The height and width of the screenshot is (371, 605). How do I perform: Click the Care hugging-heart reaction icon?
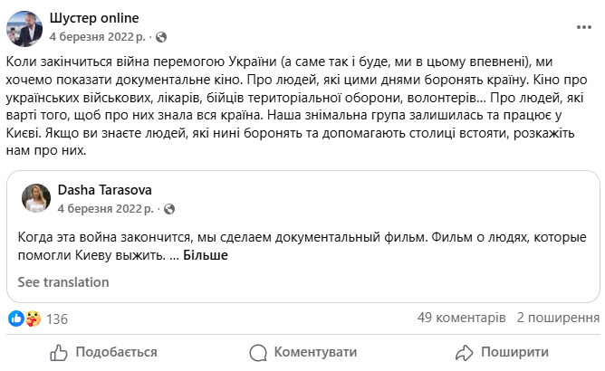32,319
